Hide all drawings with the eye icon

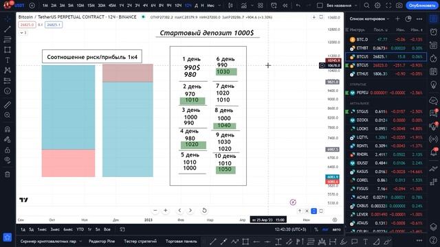tap(8, 160)
